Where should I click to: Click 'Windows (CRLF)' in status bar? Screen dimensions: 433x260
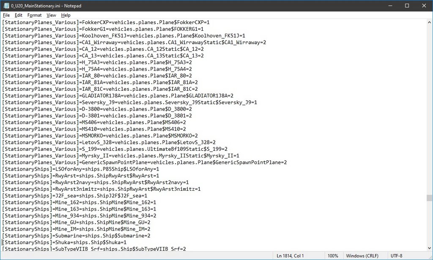tap(362, 256)
